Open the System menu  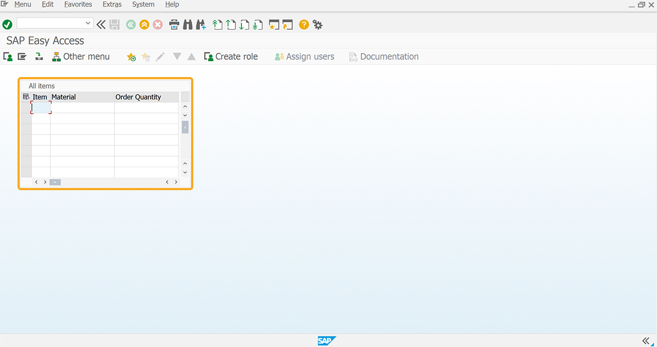(x=143, y=4)
